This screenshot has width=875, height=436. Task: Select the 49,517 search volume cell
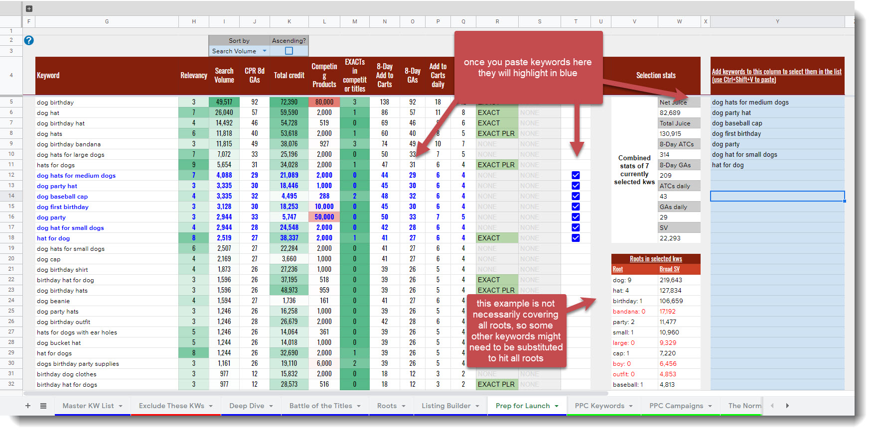[224, 102]
